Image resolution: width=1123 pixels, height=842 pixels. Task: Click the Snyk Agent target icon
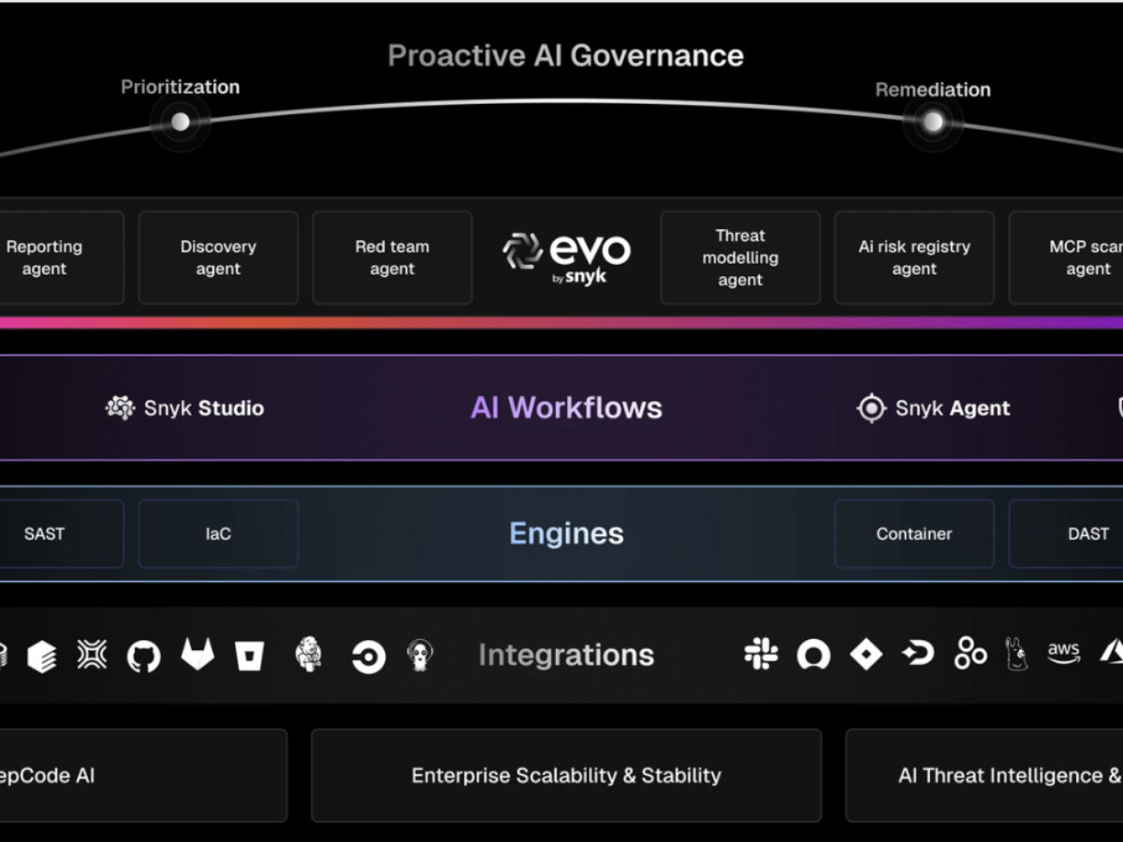pos(871,408)
